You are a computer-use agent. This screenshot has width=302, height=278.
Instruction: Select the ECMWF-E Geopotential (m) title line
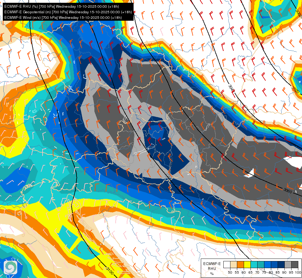tap(68, 12)
